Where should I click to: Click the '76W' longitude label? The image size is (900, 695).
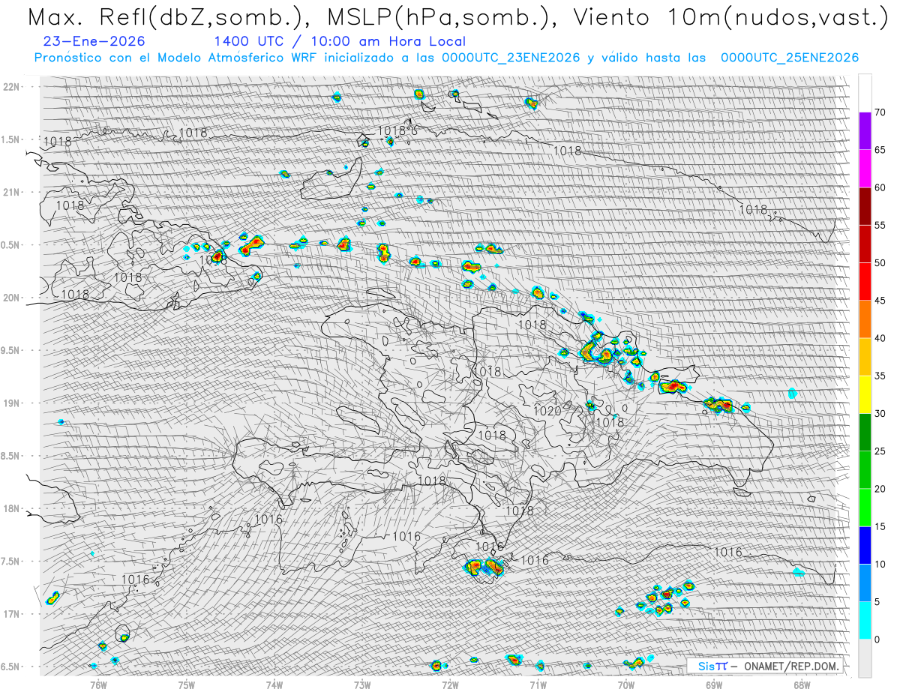click(98, 685)
